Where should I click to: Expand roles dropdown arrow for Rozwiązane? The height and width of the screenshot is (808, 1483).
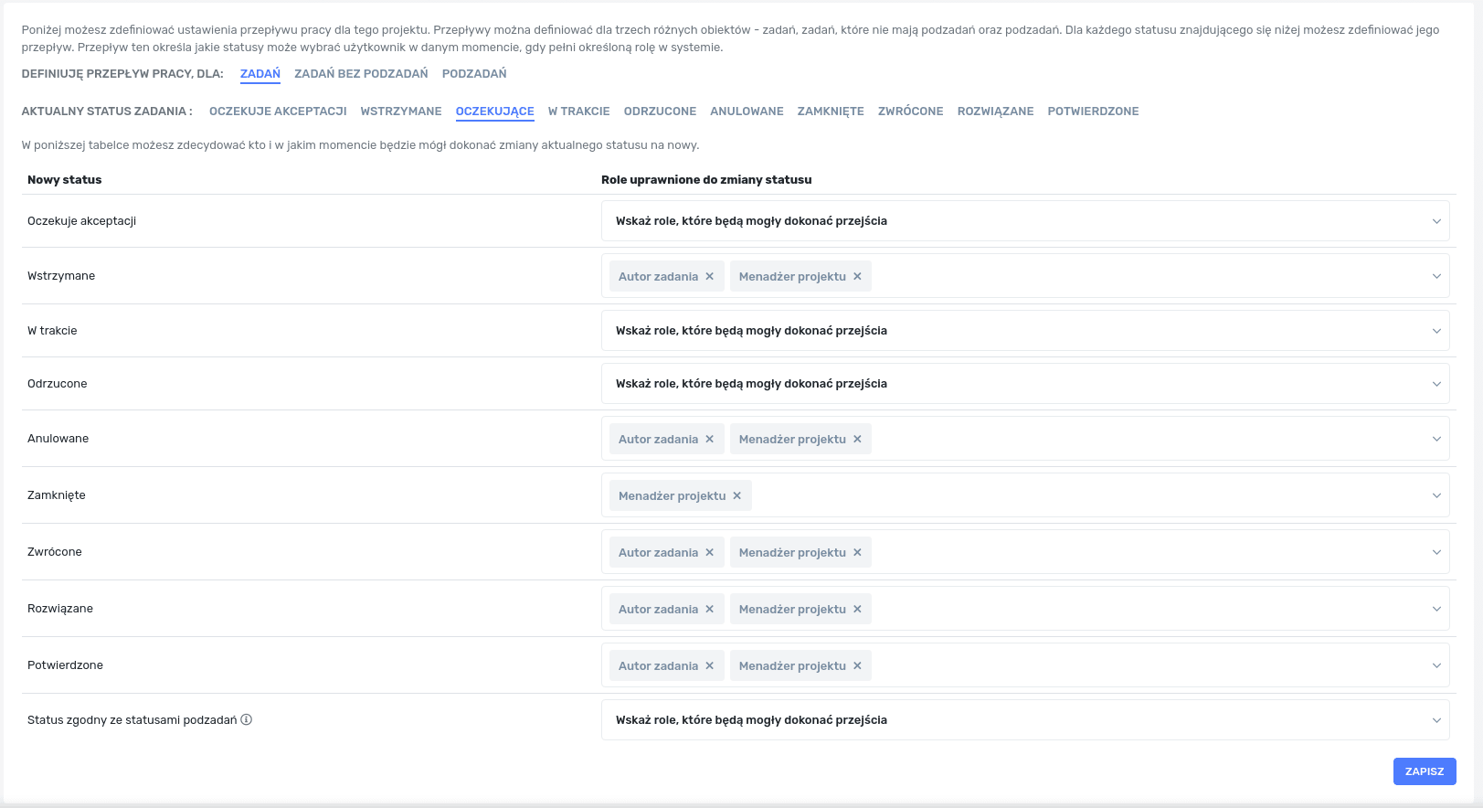[1436, 609]
